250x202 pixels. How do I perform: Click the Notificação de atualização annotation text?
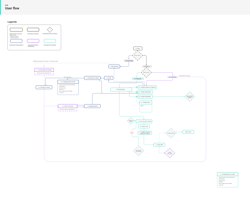pyautogui.click(x=46, y=61)
